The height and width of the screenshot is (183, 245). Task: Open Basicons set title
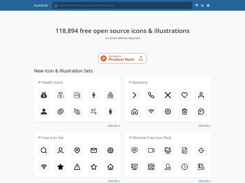pyautogui.click(x=140, y=82)
